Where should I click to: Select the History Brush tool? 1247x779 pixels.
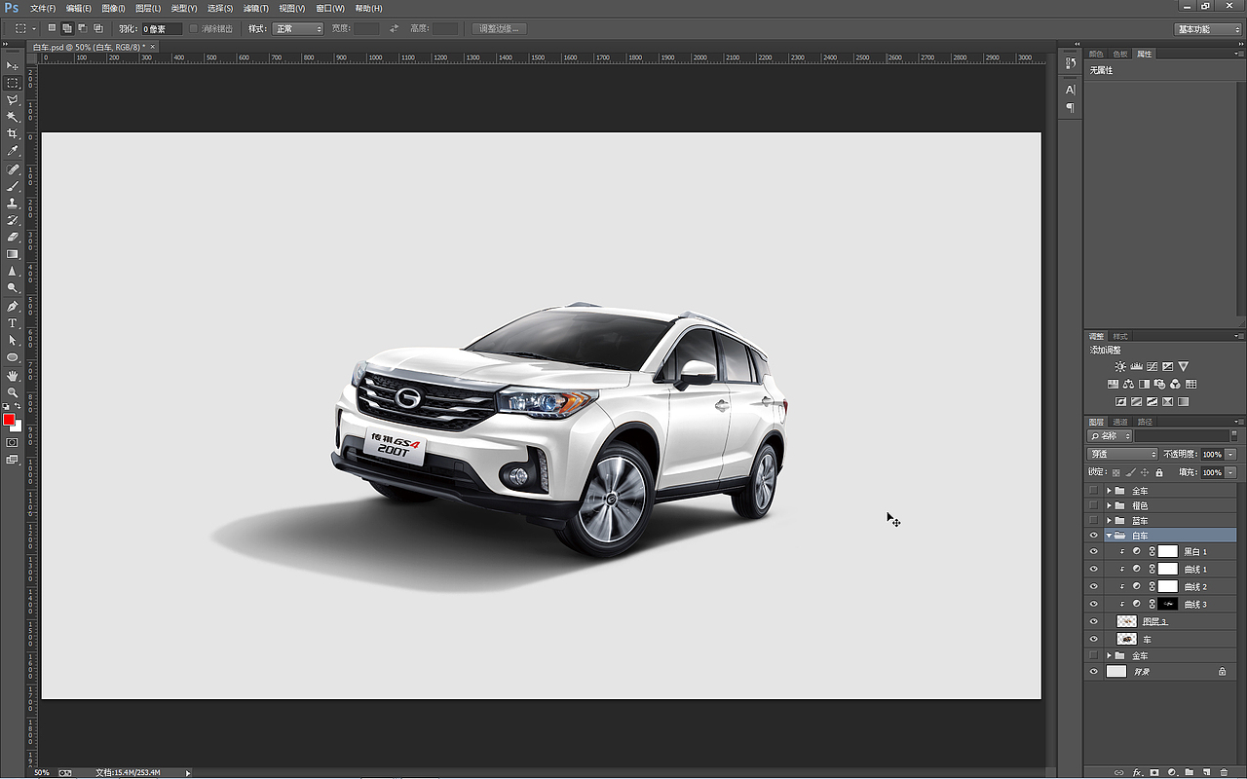13,220
